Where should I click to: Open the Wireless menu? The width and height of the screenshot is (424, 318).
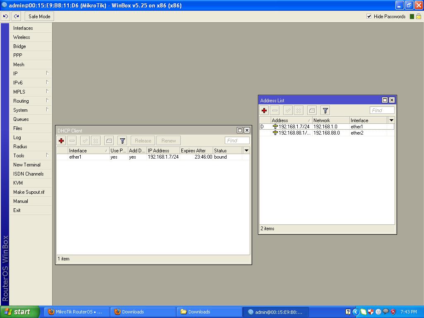click(x=30, y=37)
